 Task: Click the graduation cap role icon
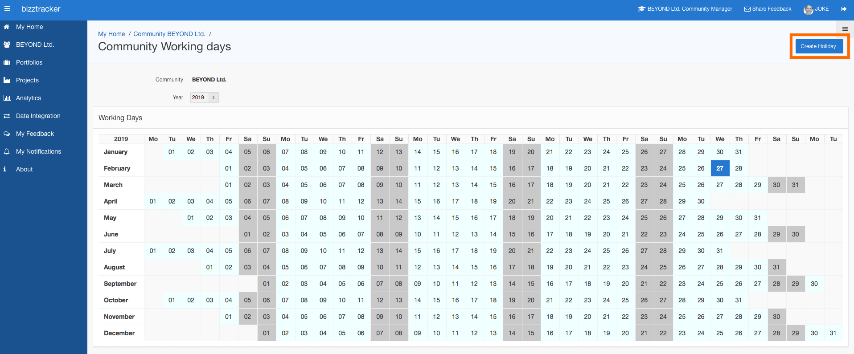click(x=642, y=9)
